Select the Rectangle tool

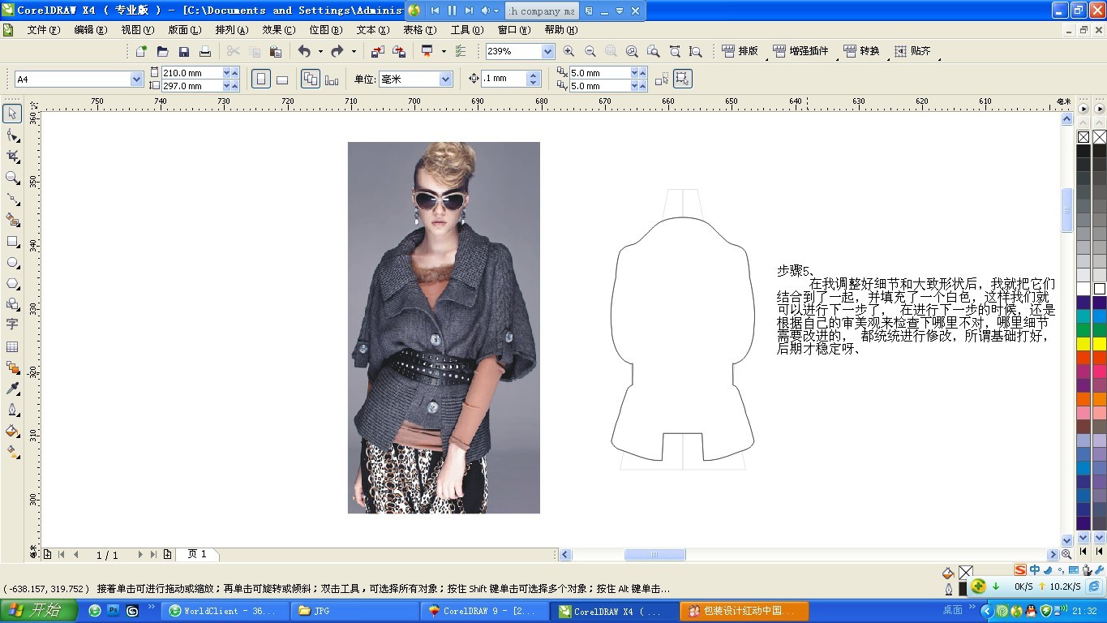coord(12,241)
